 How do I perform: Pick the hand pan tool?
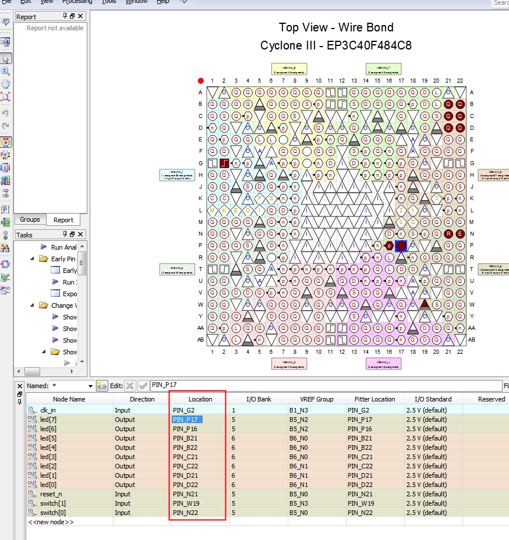click(x=6, y=84)
